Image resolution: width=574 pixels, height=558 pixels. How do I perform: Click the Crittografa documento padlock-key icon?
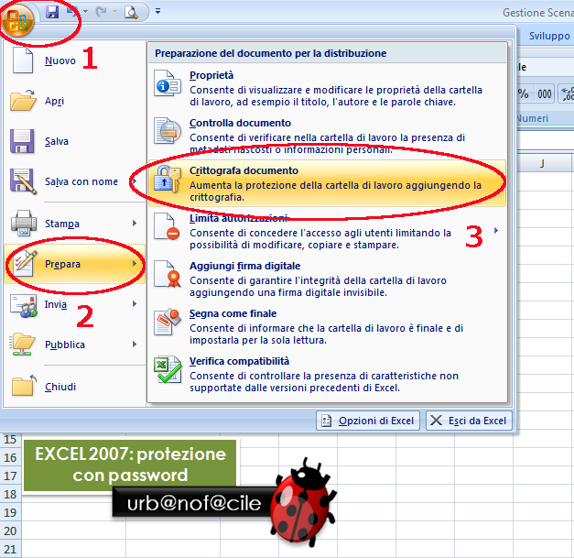point(168,179)
